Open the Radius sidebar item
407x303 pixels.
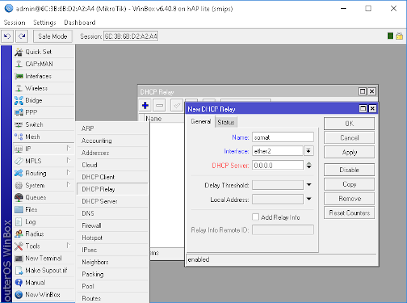(x=44, y=234)
